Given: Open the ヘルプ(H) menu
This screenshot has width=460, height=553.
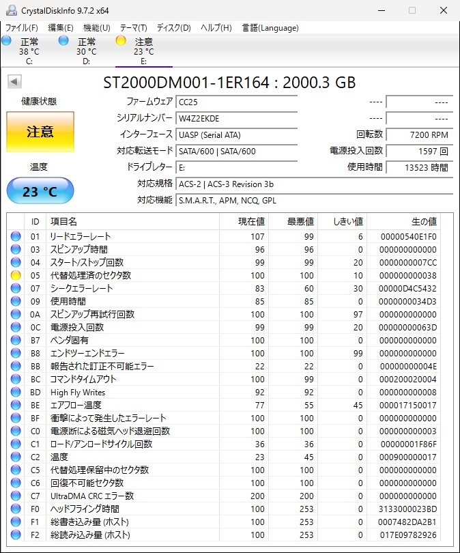Looking at the screenshot, I should click(x=216, y=28).
